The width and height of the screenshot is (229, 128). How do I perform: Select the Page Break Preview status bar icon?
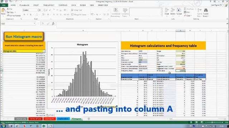coord(202,122)
